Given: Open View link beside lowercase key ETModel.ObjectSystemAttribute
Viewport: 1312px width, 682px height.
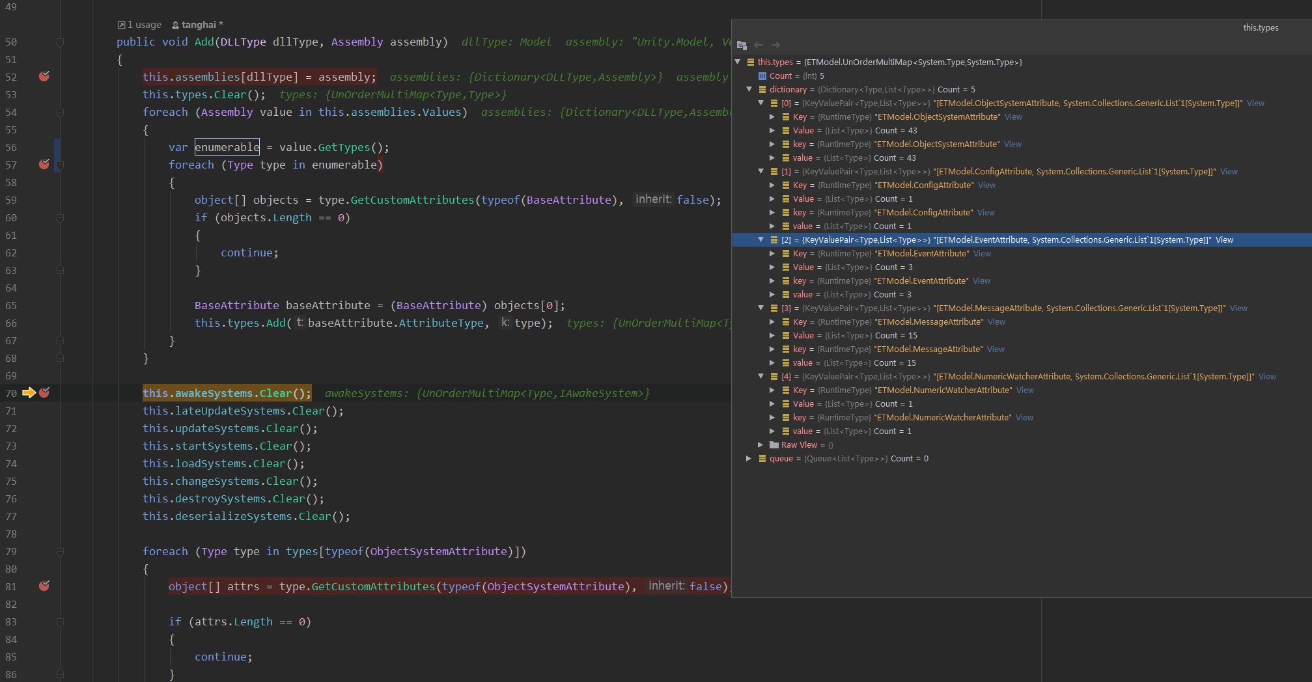Looking at the screenshot, I should pos(1012,144).
